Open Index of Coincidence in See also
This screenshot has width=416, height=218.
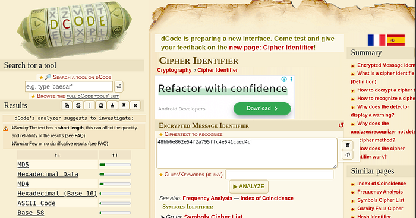click(x=267, y=198)
